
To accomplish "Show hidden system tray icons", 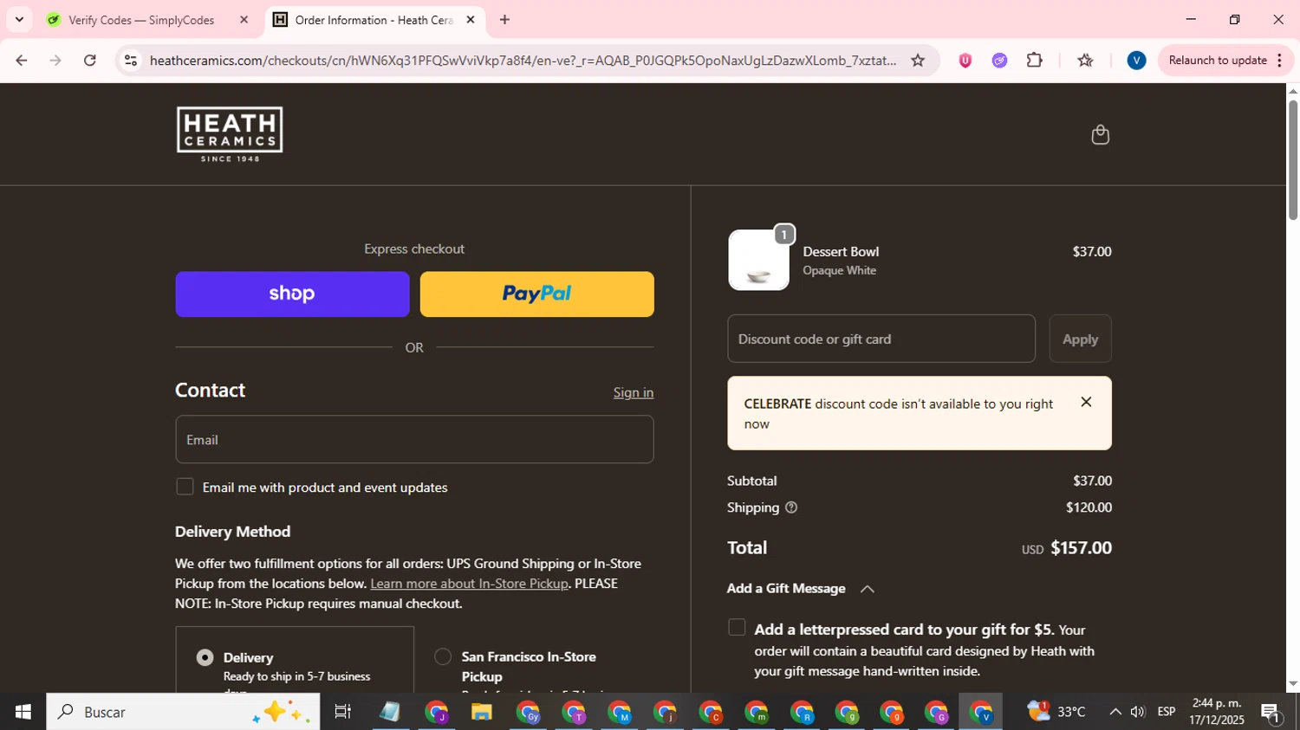I will click(x=1115, y=712).
